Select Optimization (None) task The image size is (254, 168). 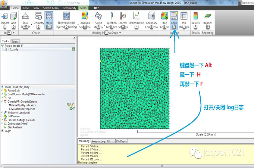click(x=18, y=124)
